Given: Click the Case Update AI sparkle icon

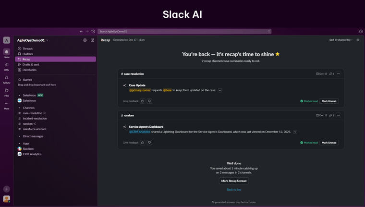Looking at the screenshot, I should point(124,85).
